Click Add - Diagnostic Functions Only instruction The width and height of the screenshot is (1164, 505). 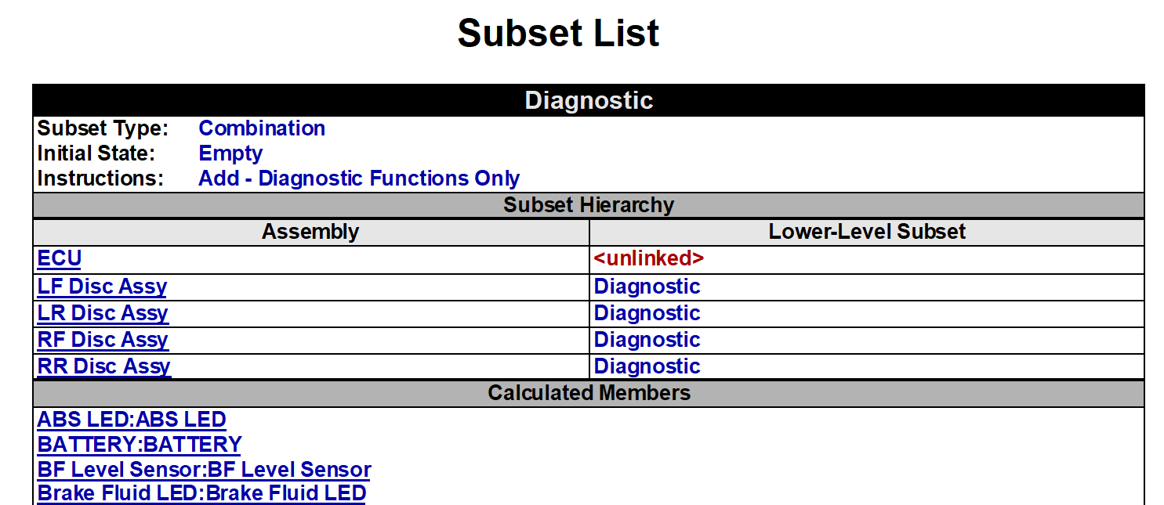pyautogui.click(x=359, y=179)
